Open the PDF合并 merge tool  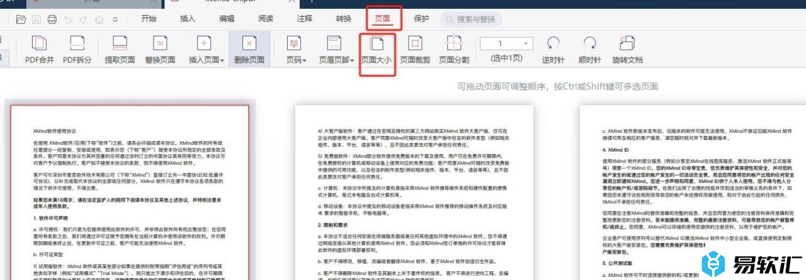[x=40, y=50]
